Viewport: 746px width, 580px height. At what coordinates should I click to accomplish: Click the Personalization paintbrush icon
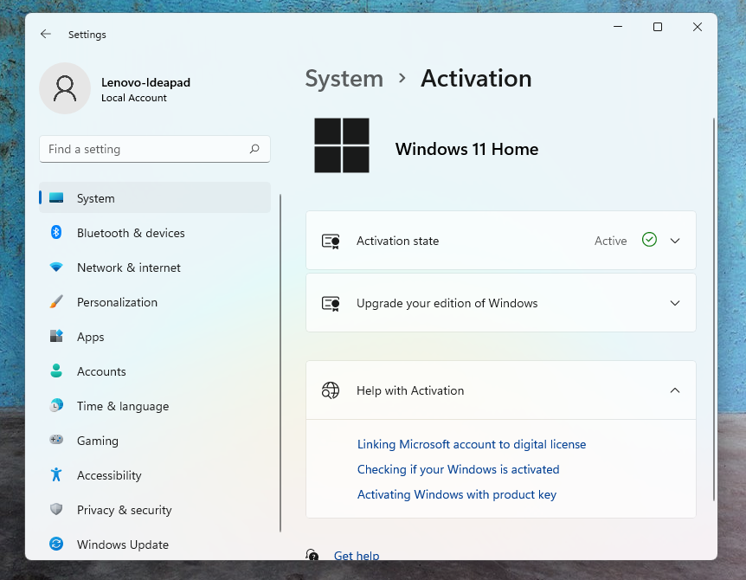pyautogui.click(x=56, y=301)
